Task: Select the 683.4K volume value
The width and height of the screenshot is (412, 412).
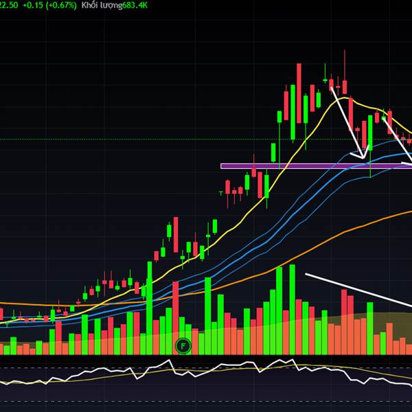Action: coord(135,5)
